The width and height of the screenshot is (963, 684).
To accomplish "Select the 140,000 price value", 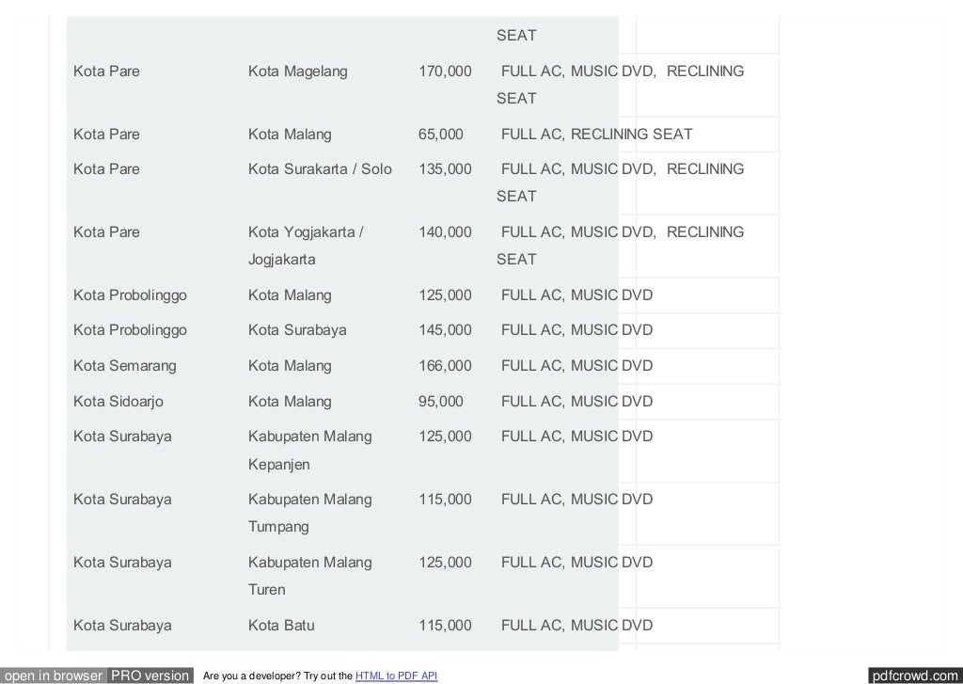I will (445, 232).
